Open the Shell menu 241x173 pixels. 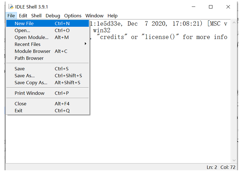click(36, 16)
